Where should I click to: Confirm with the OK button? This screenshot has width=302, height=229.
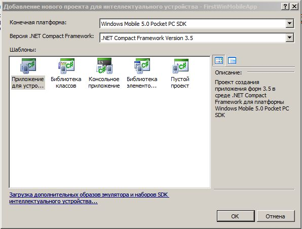point(236,216)
